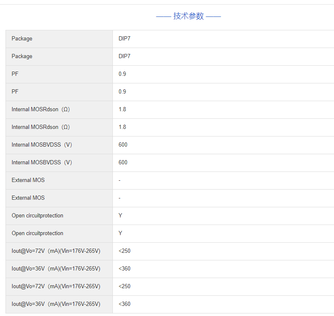Select 0.9 value in the second PF row
Image resolution: width=334 pixels, height=316 pixels.
point(122,92)
